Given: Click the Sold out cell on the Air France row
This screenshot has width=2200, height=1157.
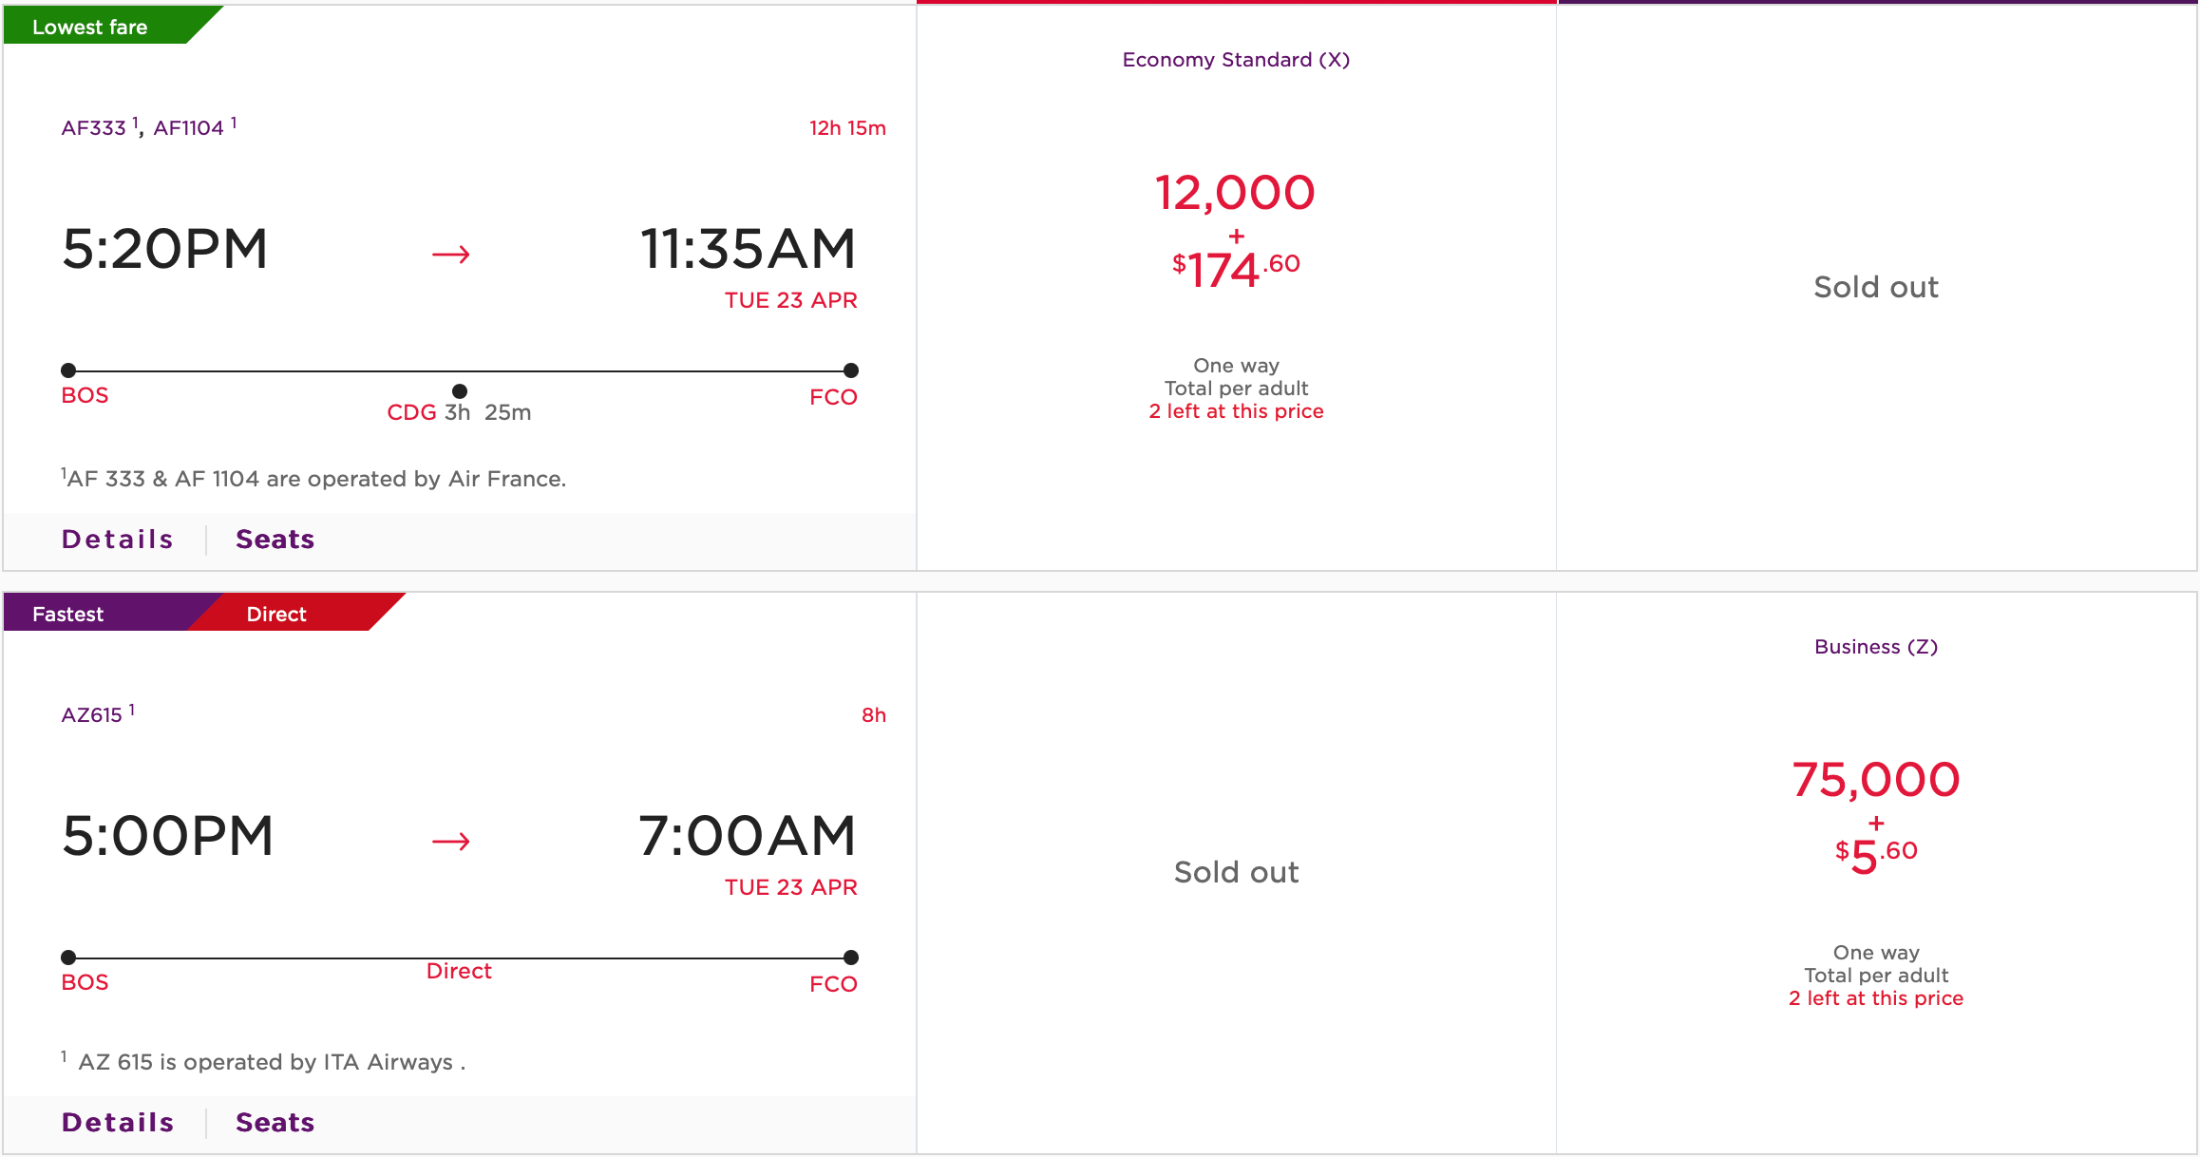Looking at the screenshot, I should [x=1876, y=287].
